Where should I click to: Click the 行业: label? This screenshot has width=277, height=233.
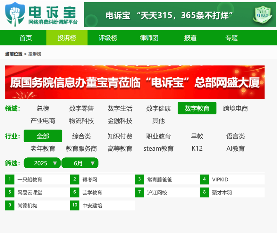(x=13, y=136)
